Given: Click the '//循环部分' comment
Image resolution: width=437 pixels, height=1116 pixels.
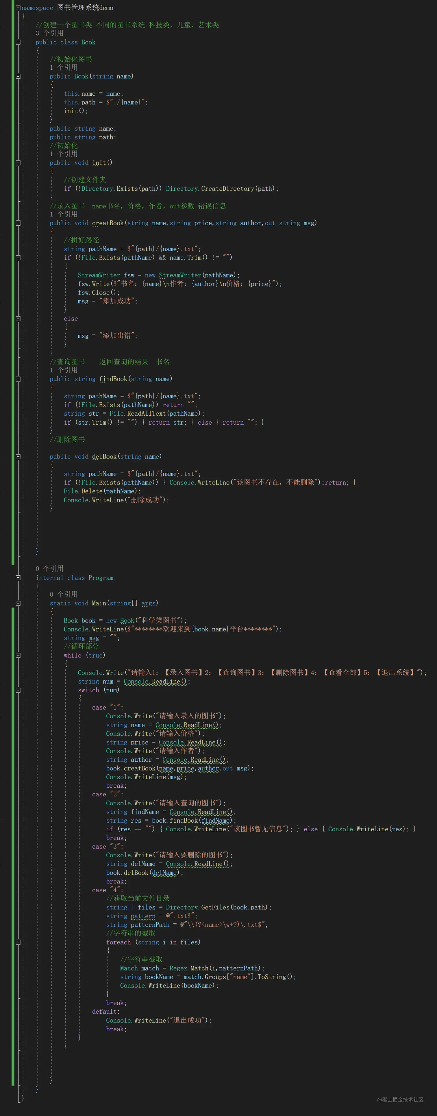Looking at the screenshot, I should (x=81, y=647).
